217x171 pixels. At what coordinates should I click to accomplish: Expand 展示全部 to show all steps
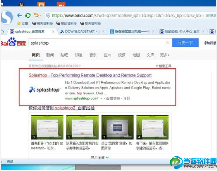[100, 157]
